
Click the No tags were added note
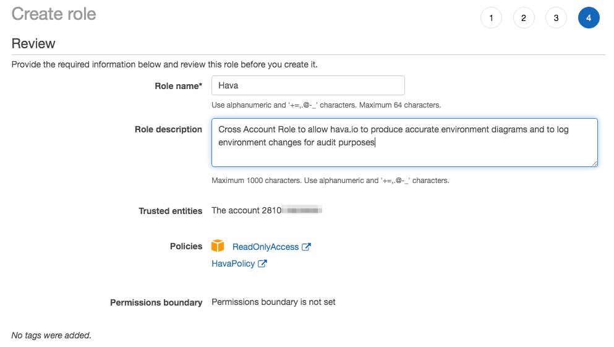(51, 335)
